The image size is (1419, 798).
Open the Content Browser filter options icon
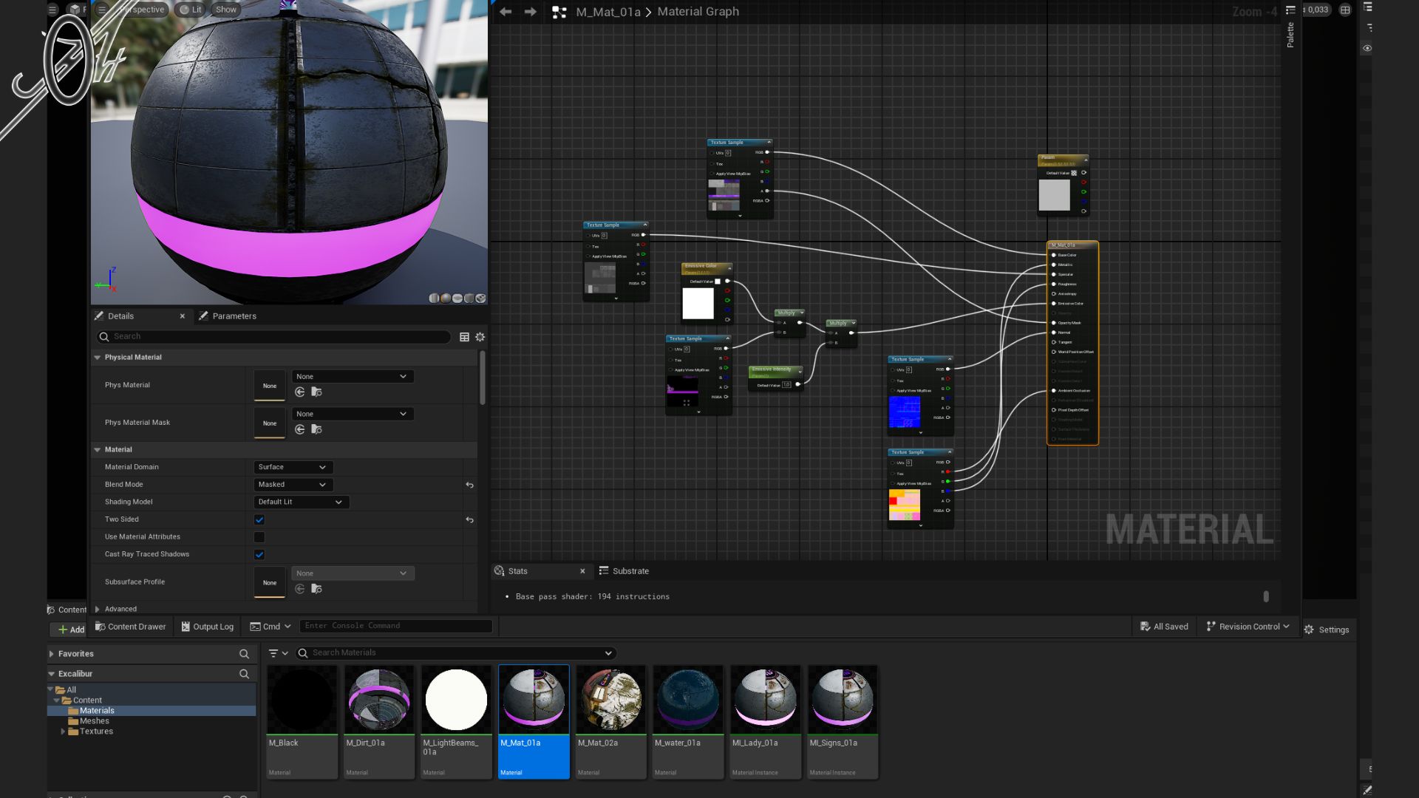[278, 653]
